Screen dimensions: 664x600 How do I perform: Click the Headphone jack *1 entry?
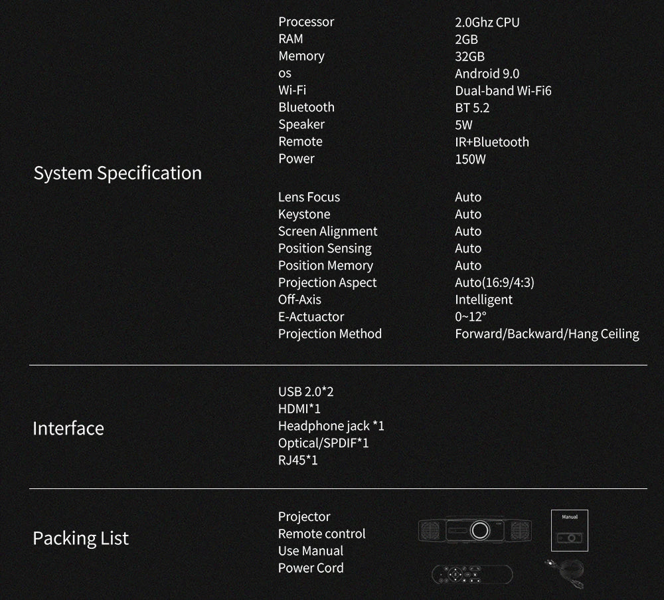331,426
